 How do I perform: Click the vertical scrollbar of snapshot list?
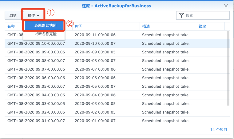tap(228, 68)
